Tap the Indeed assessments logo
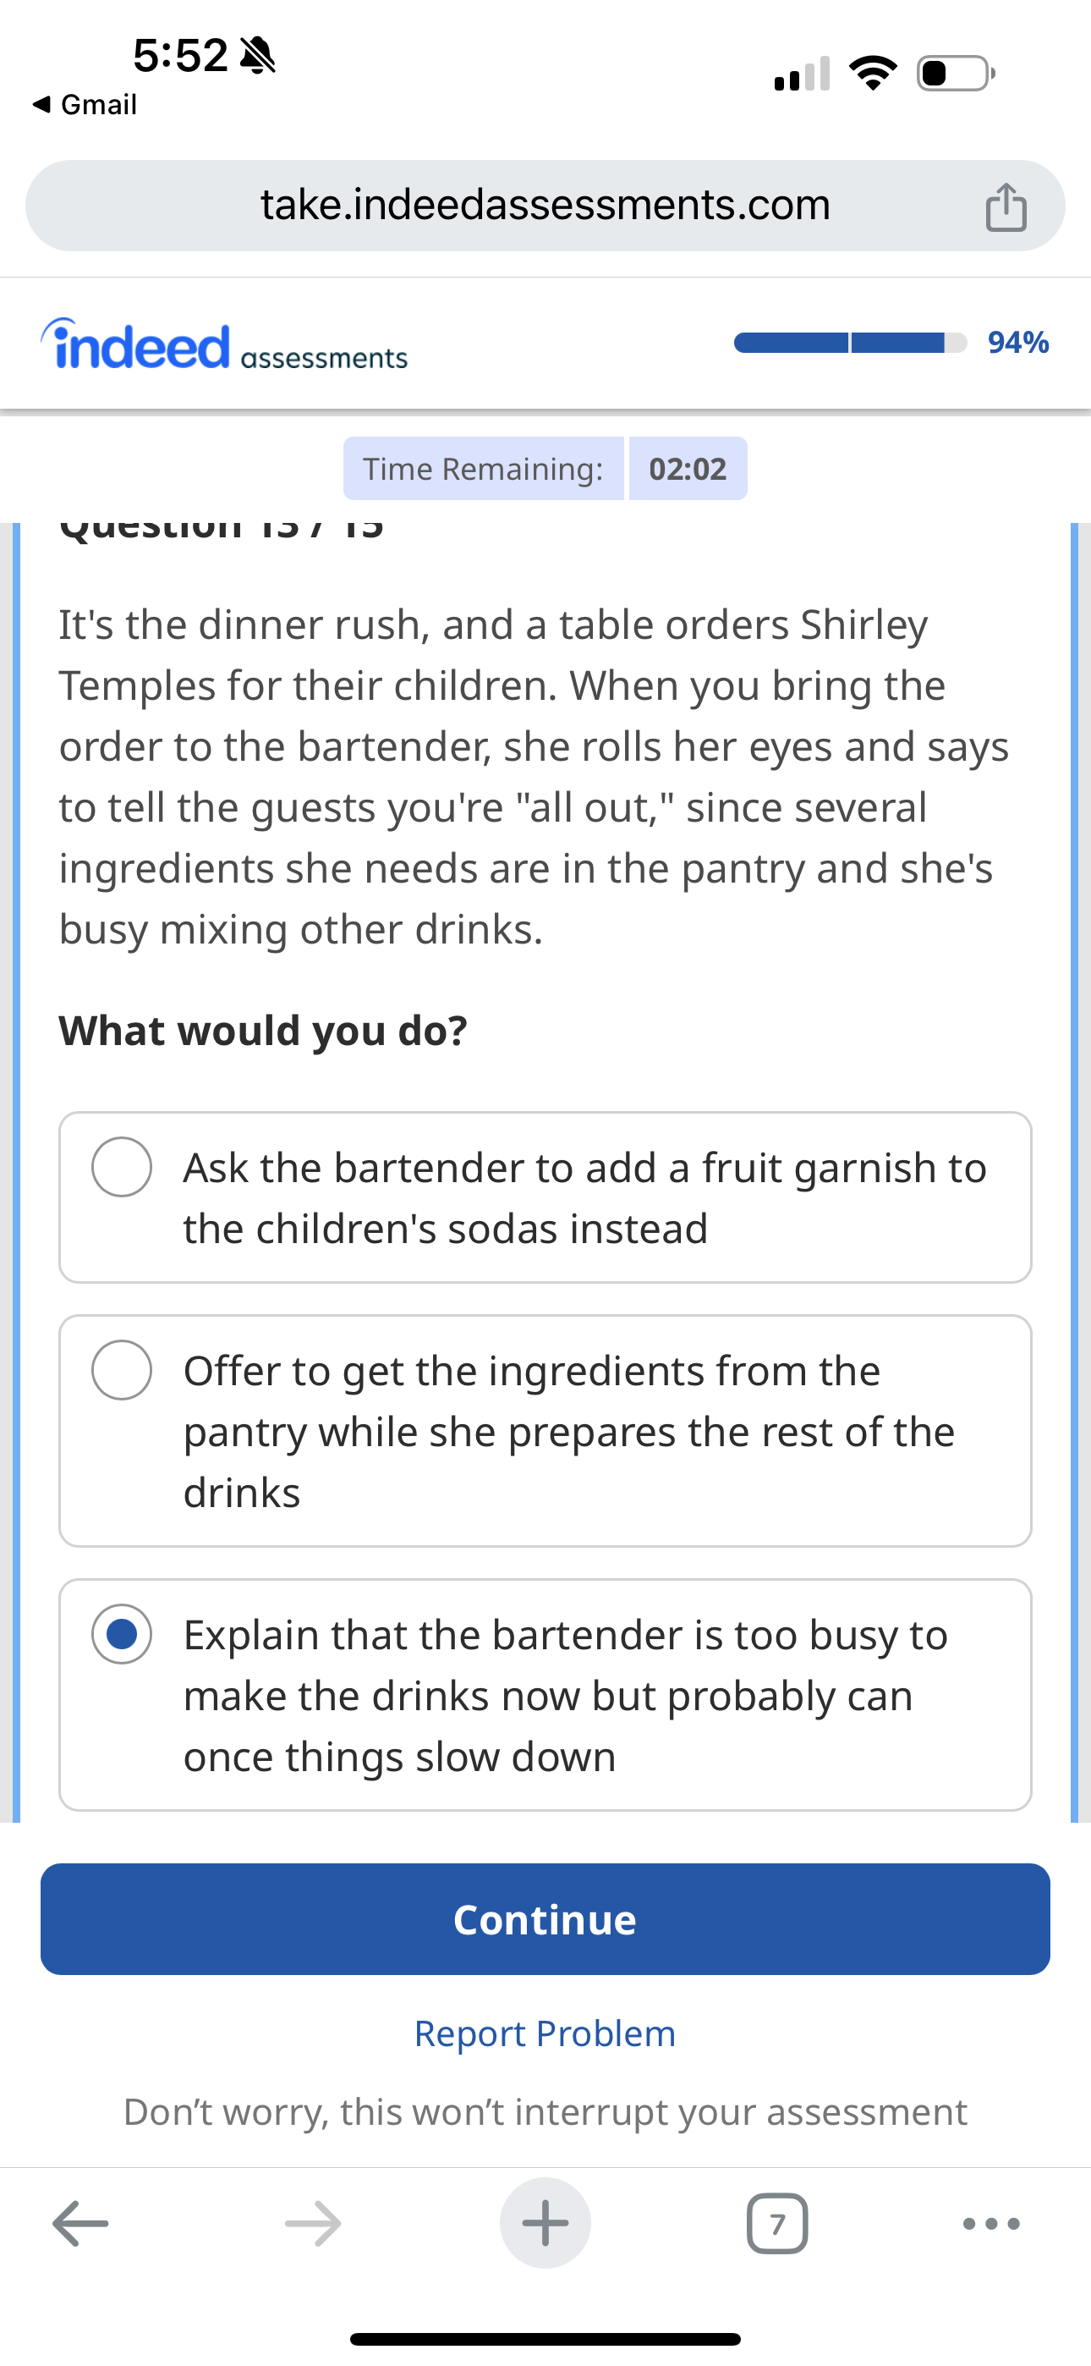1091x2366 pixels. pyautogui.click(x=224, y=344)
